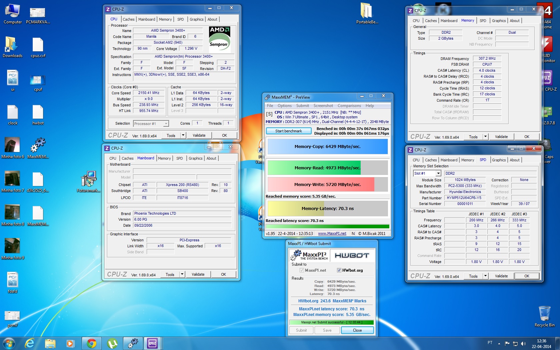Open the Futuremark installer icon
Viewport: 560px width, 350px height.
89,182
